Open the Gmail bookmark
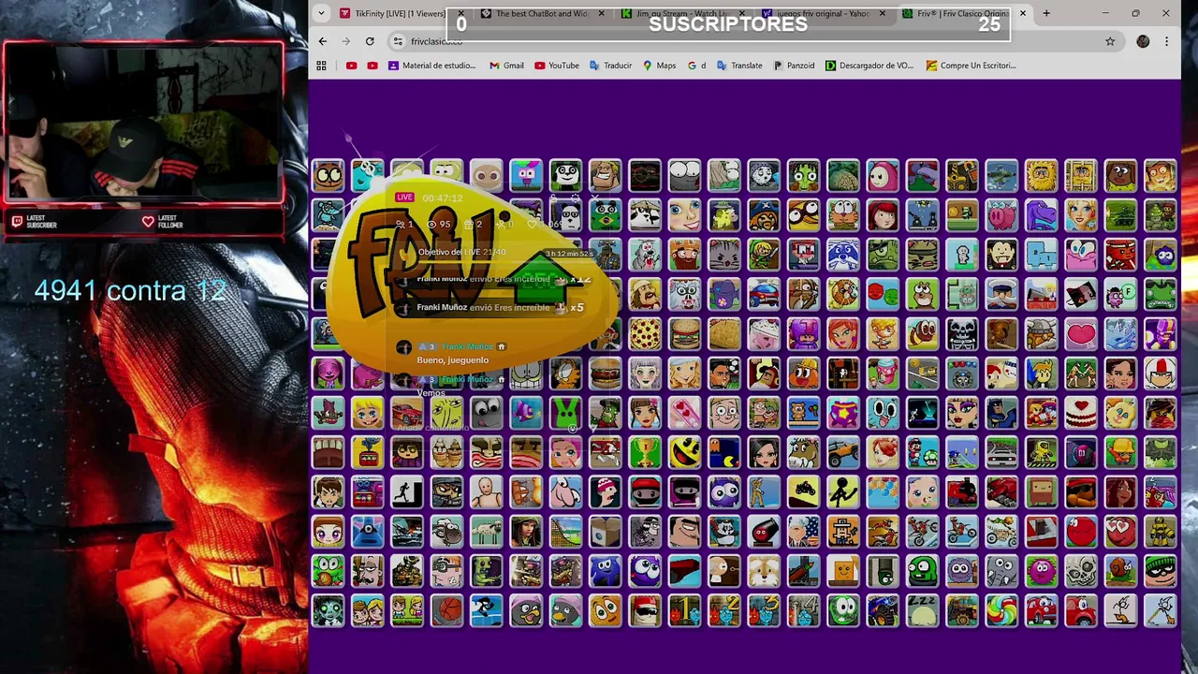Screen dimensions: 1198x674 coord(506,66)
